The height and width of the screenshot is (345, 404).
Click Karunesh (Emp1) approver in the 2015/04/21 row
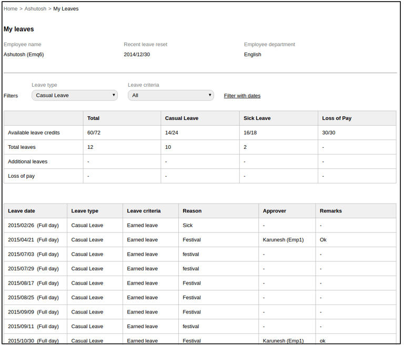pos(283,240)
